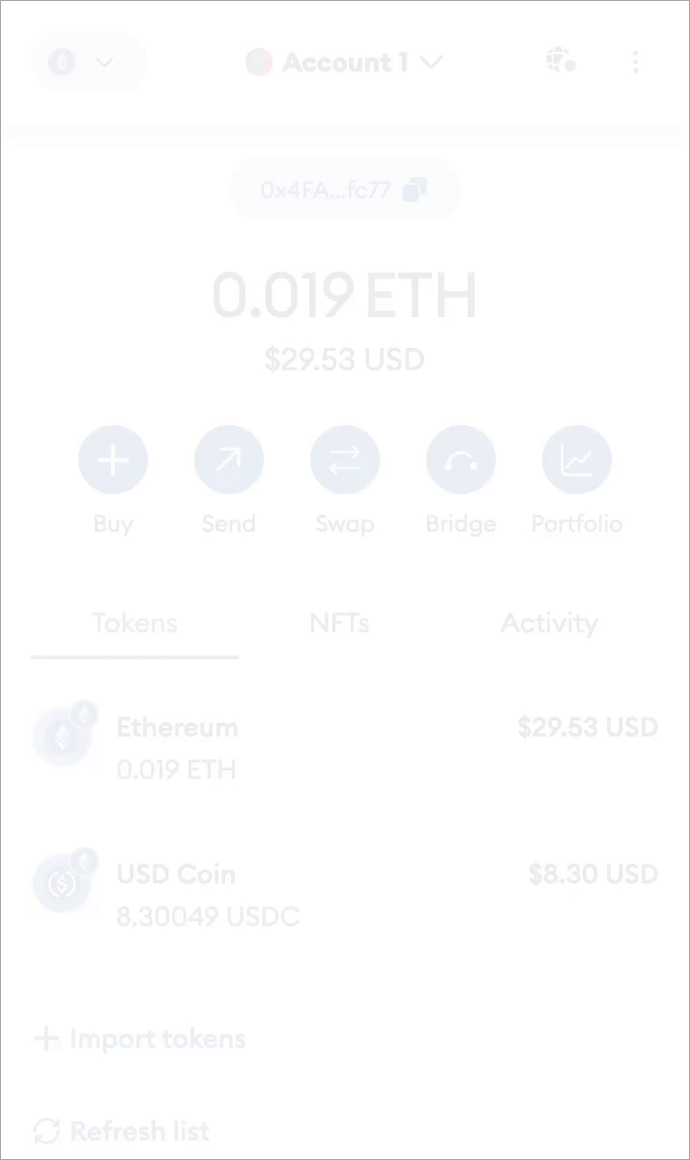Expand the network selector dropdown
This screenshot has height=1160, width=690.
(x=87, y=63)
